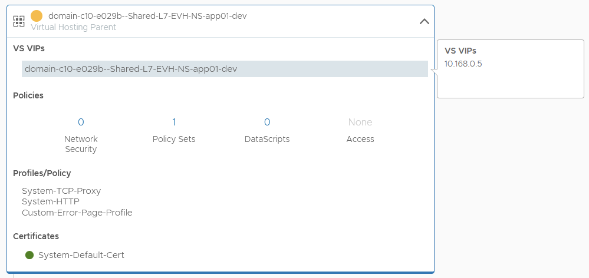
Task: Collapse the virtual service card with chevron
Action: 424,21
